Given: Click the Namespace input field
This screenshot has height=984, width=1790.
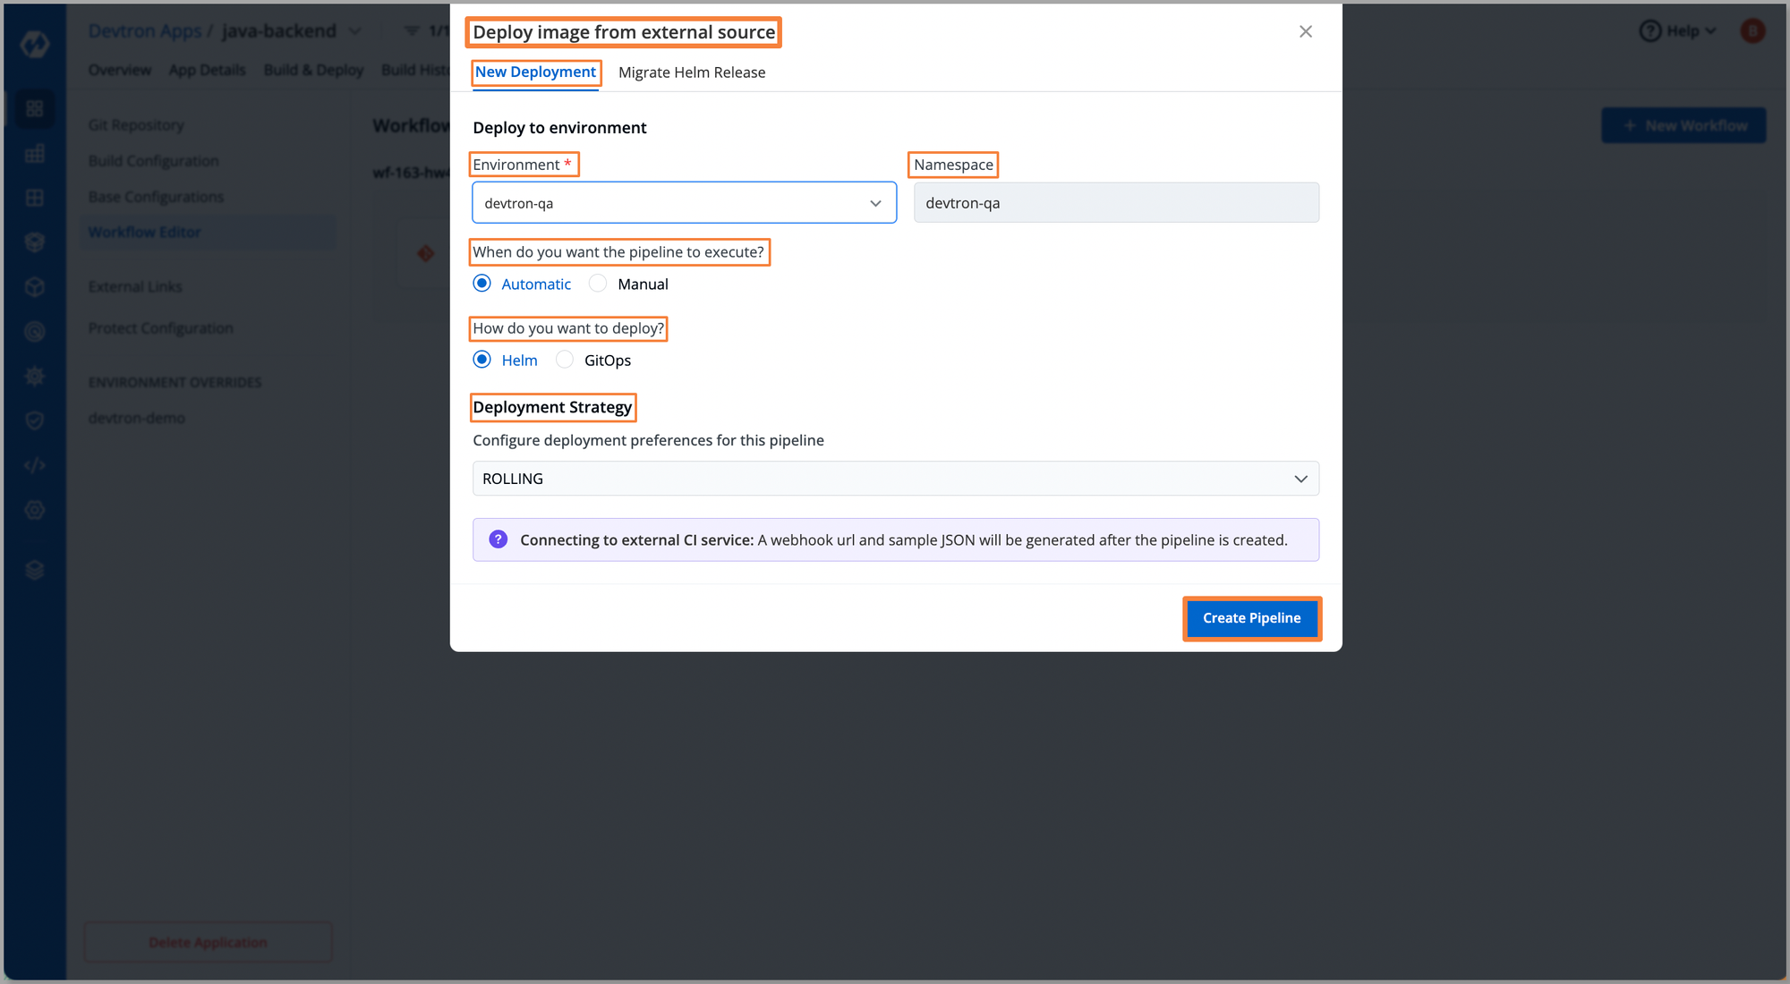Looking at the screenshot, I should 1115,202.
